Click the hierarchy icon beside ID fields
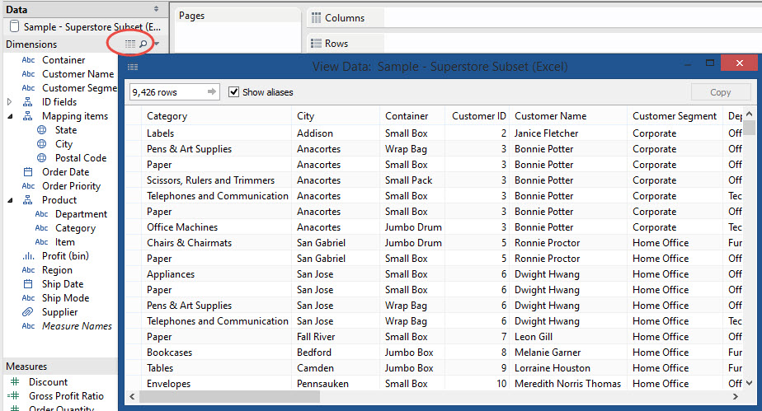The height and width of the screenshot is (411, 762). [x=28, y=102]
